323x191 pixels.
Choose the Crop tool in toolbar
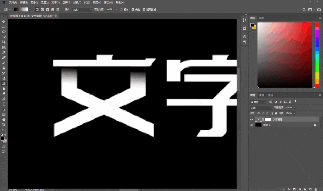[x=4, y=42]
